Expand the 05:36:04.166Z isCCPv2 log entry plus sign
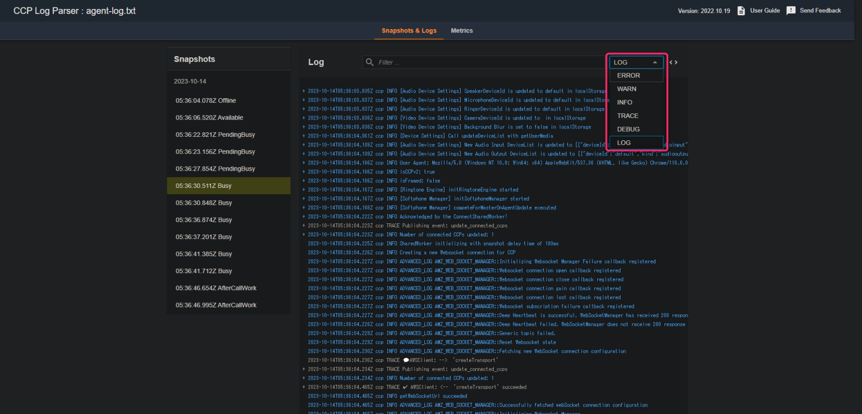The image size is (862, 414). tap(304, 171)
